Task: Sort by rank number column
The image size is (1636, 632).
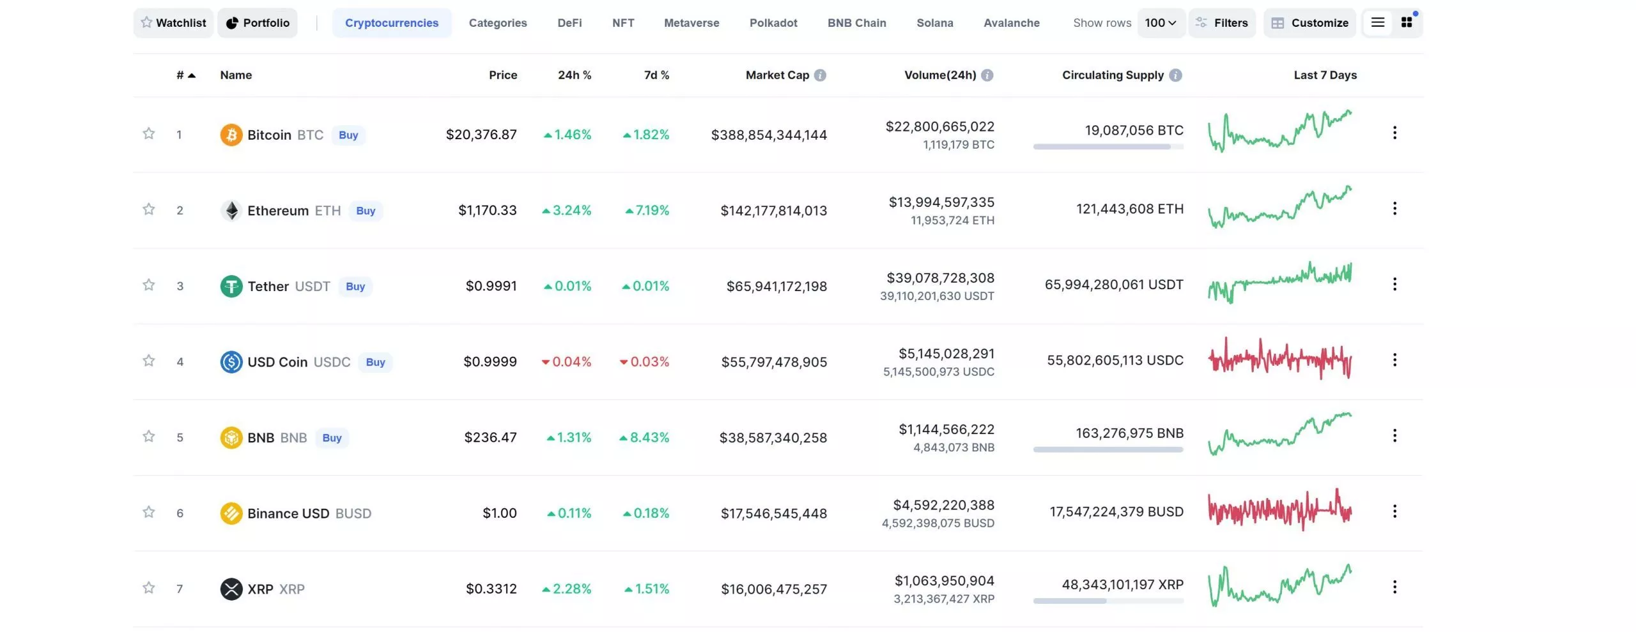Action: pos(186,75)
